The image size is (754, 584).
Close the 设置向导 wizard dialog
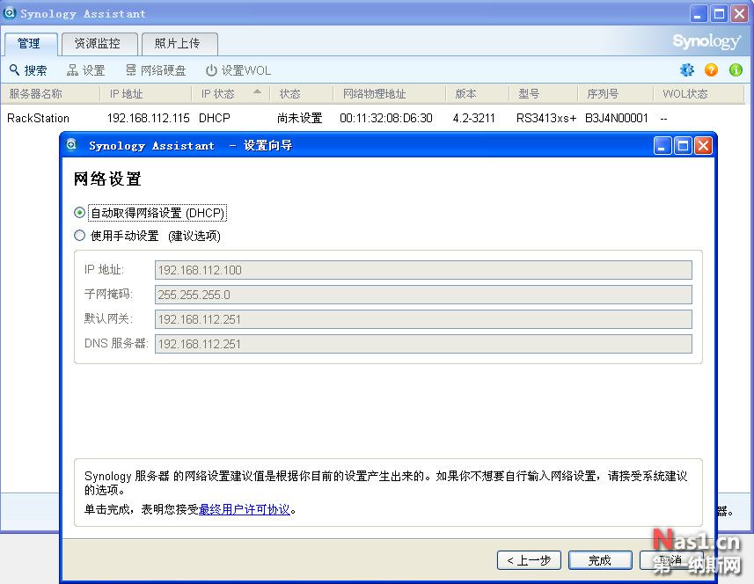(x=704, y=145)
